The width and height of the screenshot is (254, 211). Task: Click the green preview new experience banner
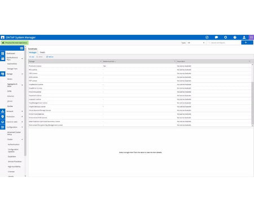[x=15, y=43]
